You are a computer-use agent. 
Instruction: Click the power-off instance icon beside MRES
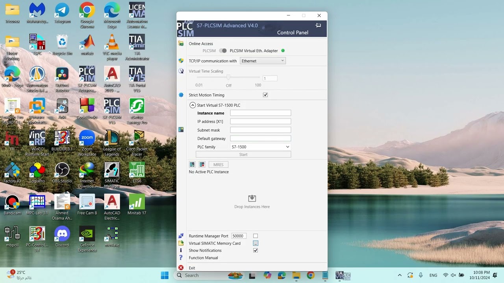(202, 165)
